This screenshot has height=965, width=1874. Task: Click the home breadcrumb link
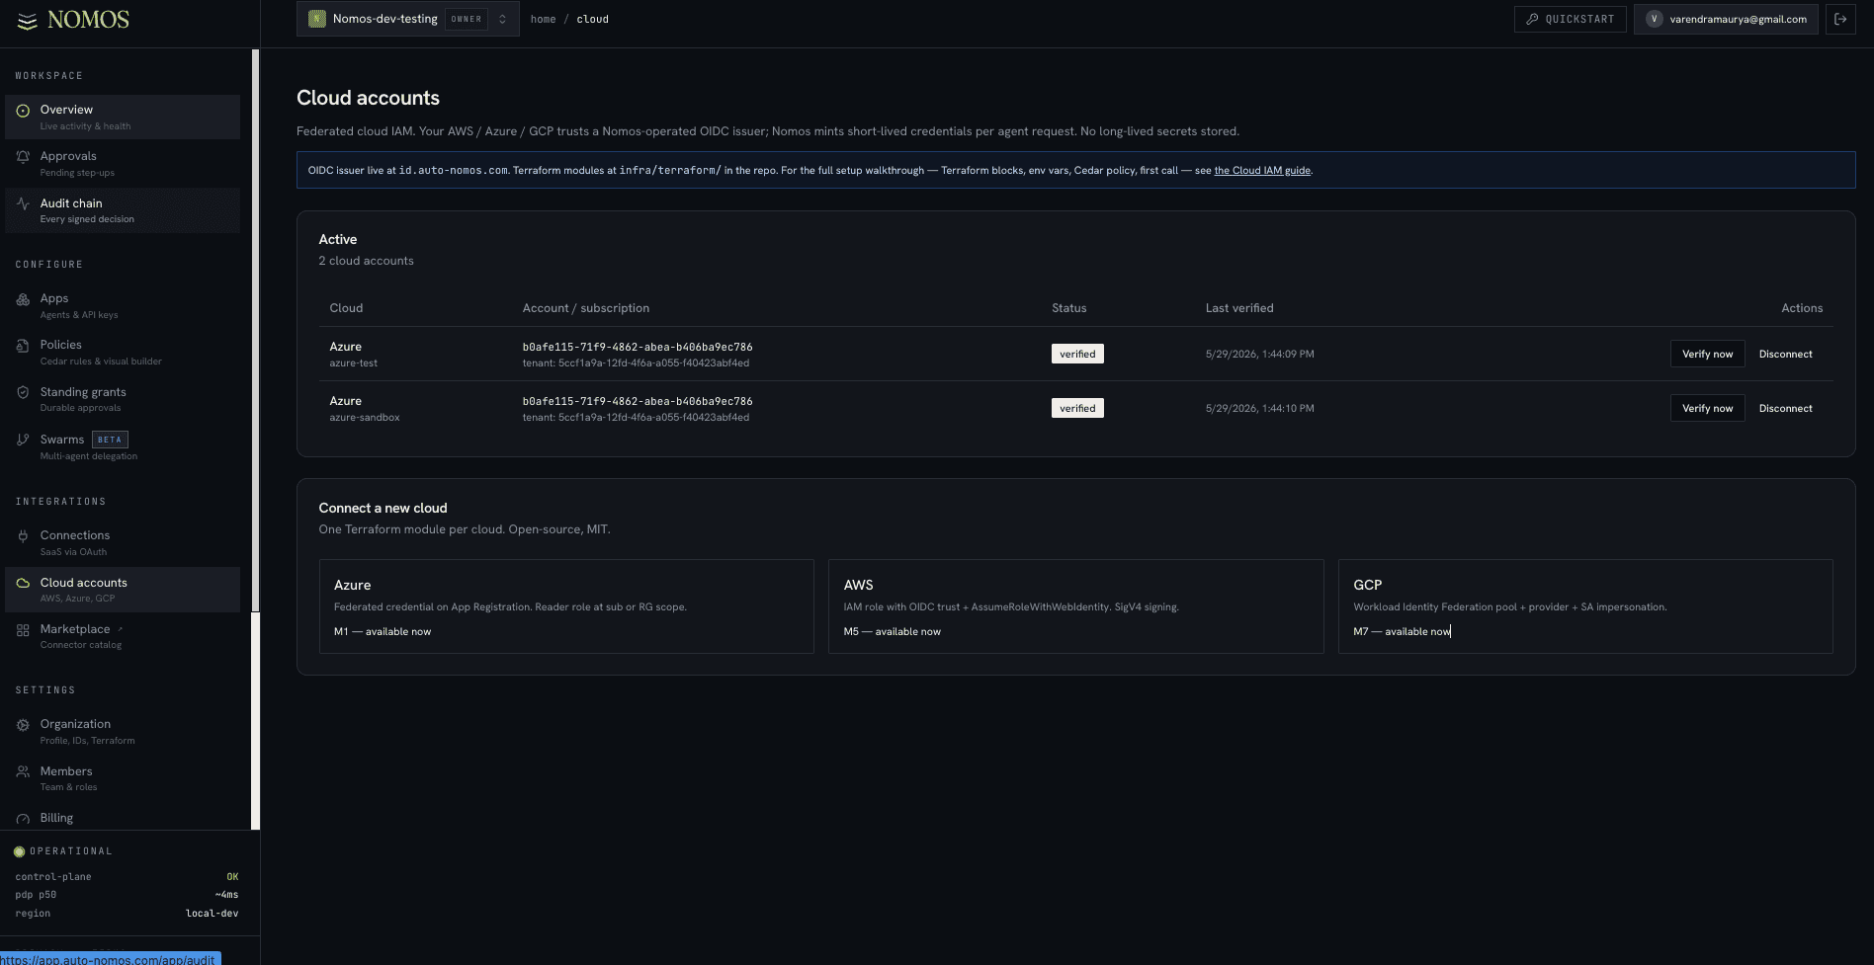(543, 19)
